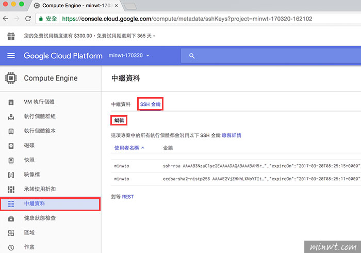Click the 編輯 edit button
The image size is (361, 253).
[119, 120]
